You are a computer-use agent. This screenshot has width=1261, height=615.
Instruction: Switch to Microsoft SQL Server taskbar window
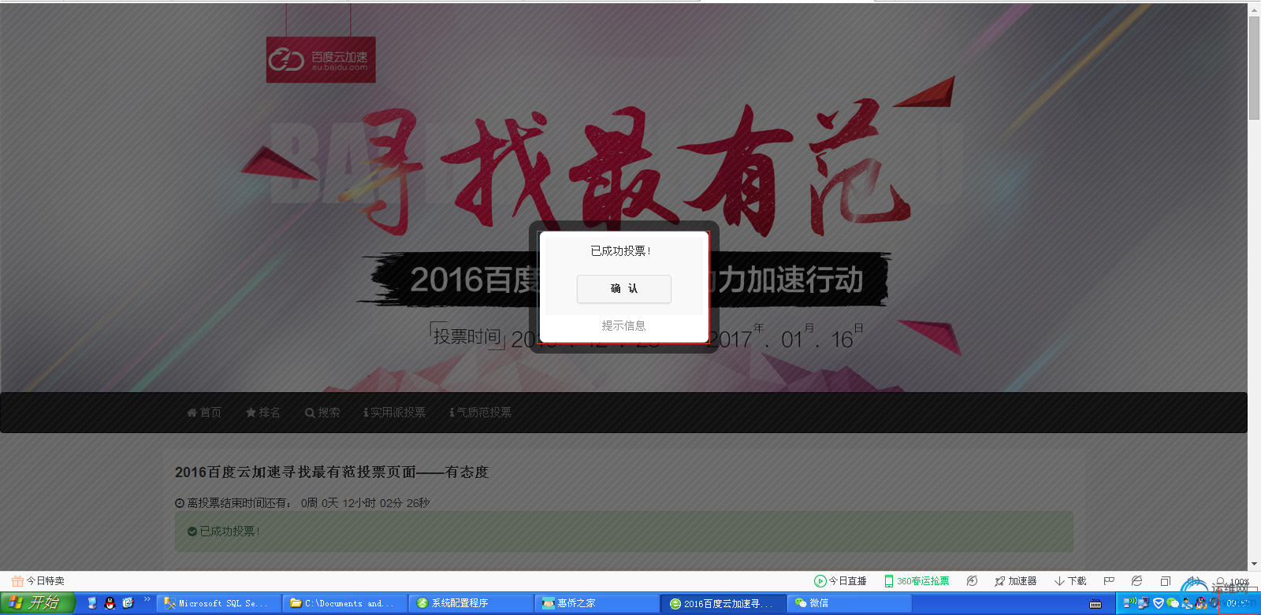[218, 604]
